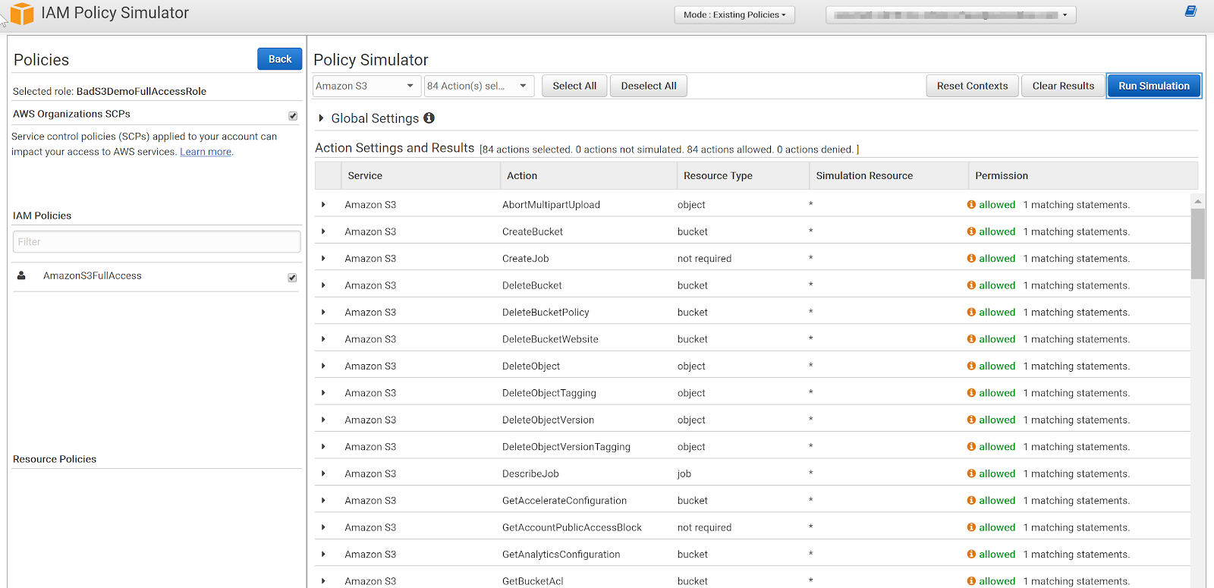Viewport: 1214px width, 588px height.
Task: Open the blurred account dropdown in header
Action: (951, 14)
